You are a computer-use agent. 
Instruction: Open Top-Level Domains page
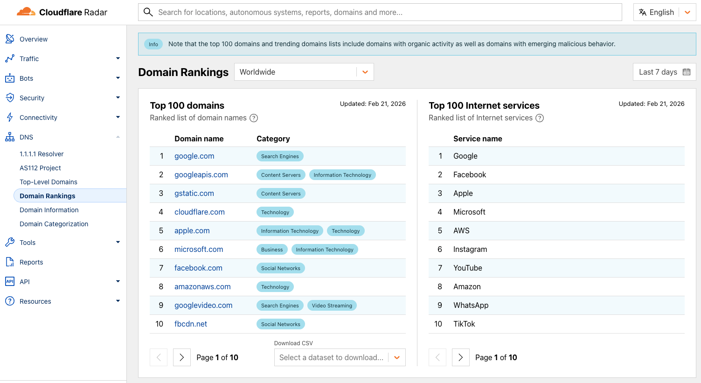coord(49,182)
